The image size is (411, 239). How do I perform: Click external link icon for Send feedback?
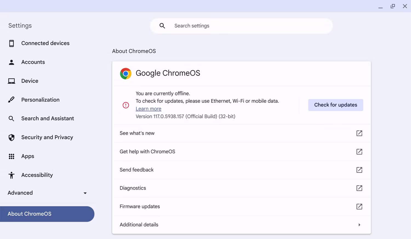pyautogui.click(x=359, y=170)
